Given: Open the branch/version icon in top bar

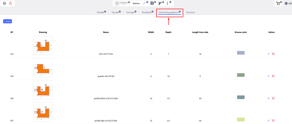Looking at the screenshot, I should pos(160,4).
